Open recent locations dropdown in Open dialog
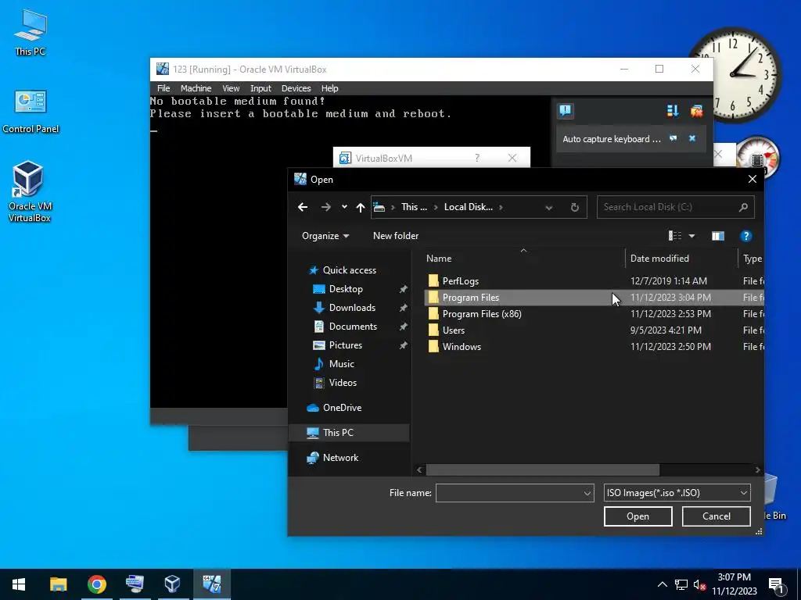Image resolution: width=801 pixels, height=600 pixels. (344, 207)
